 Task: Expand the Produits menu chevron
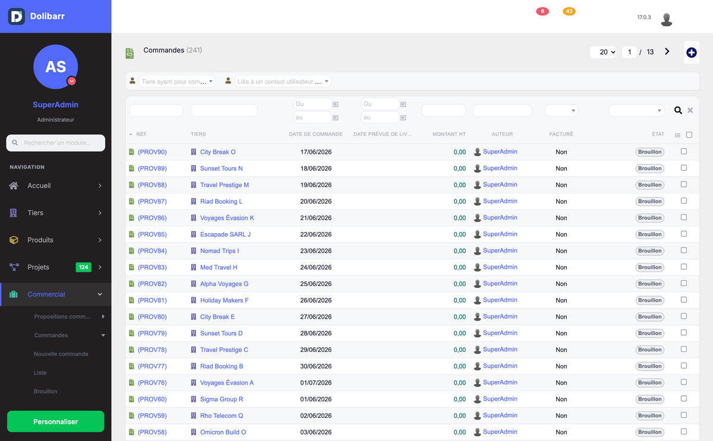100,240
